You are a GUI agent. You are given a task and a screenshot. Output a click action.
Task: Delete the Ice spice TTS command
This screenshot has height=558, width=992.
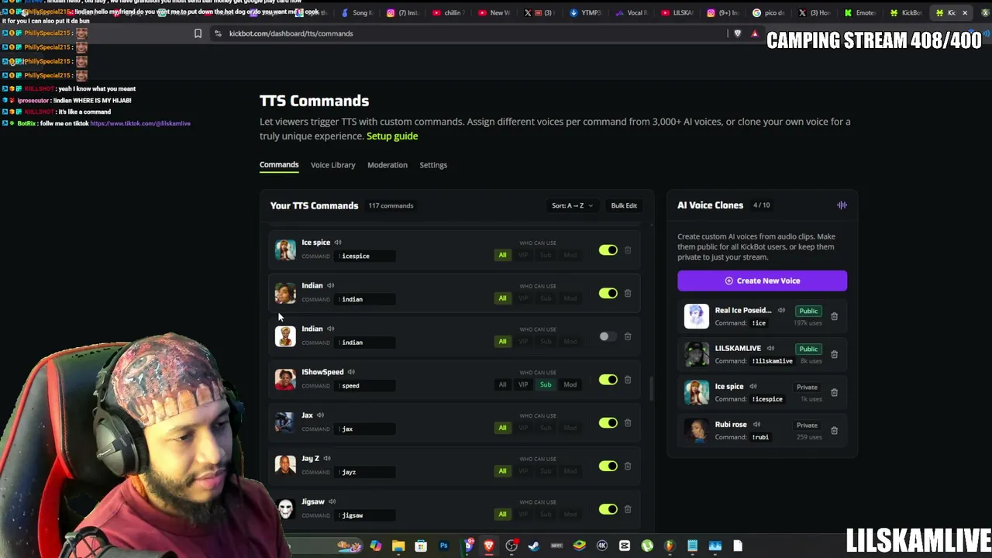pos(628,250)
